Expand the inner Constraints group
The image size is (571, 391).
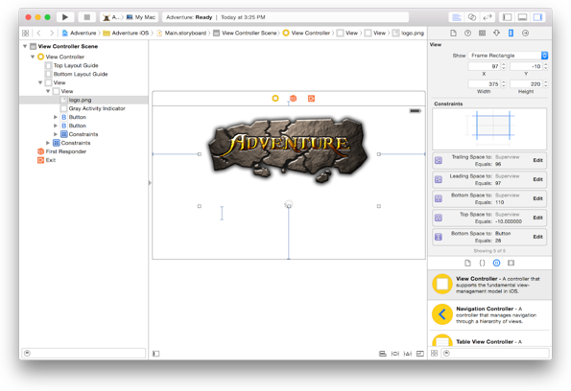(56, 134)
